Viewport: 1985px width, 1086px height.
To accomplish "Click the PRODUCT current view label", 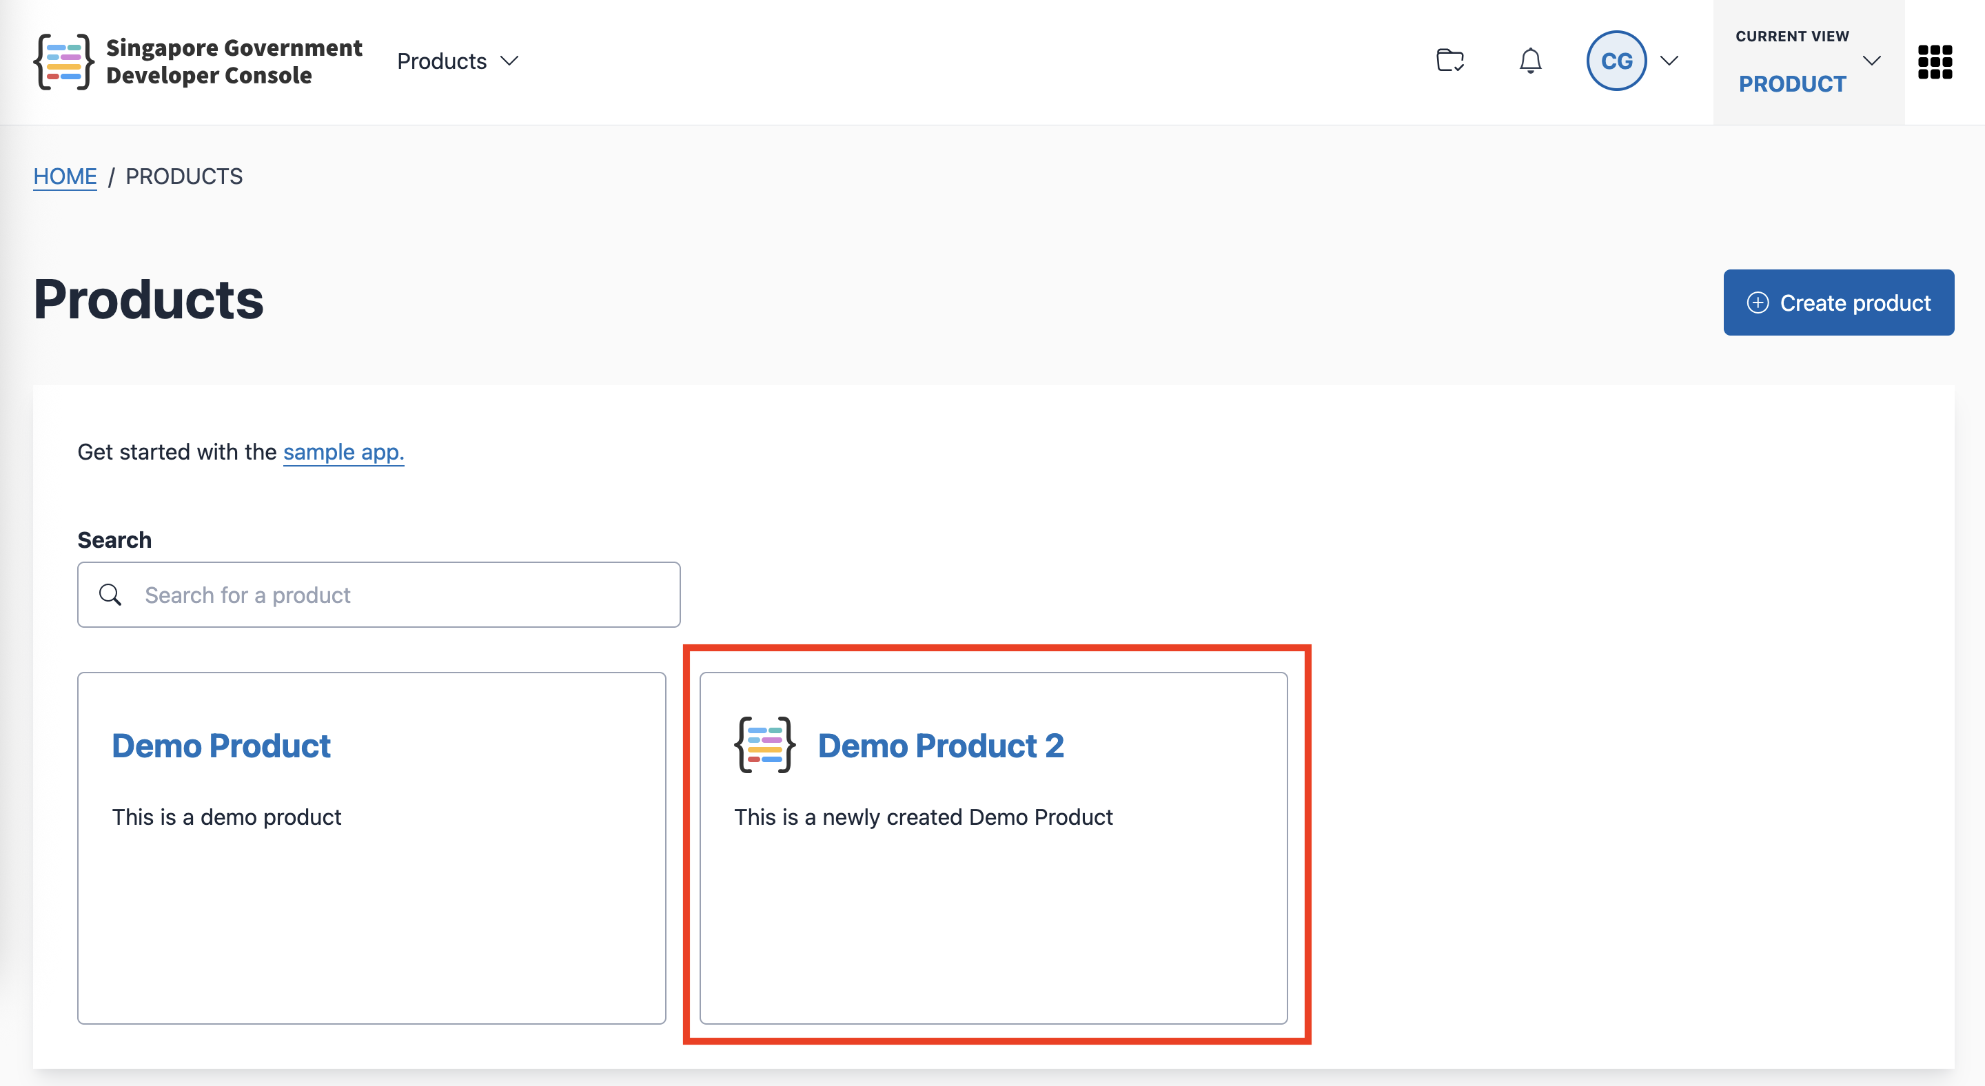I will [1792, 84].
